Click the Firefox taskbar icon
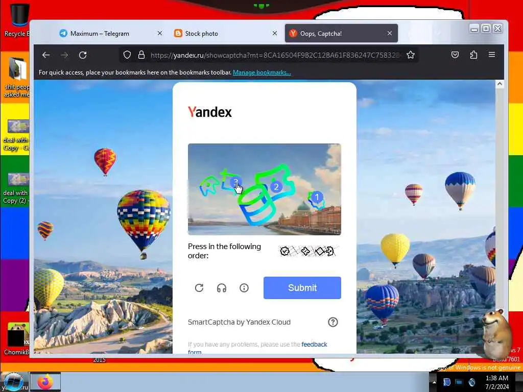This screenshot has height=392, width=523. point(45,382)
